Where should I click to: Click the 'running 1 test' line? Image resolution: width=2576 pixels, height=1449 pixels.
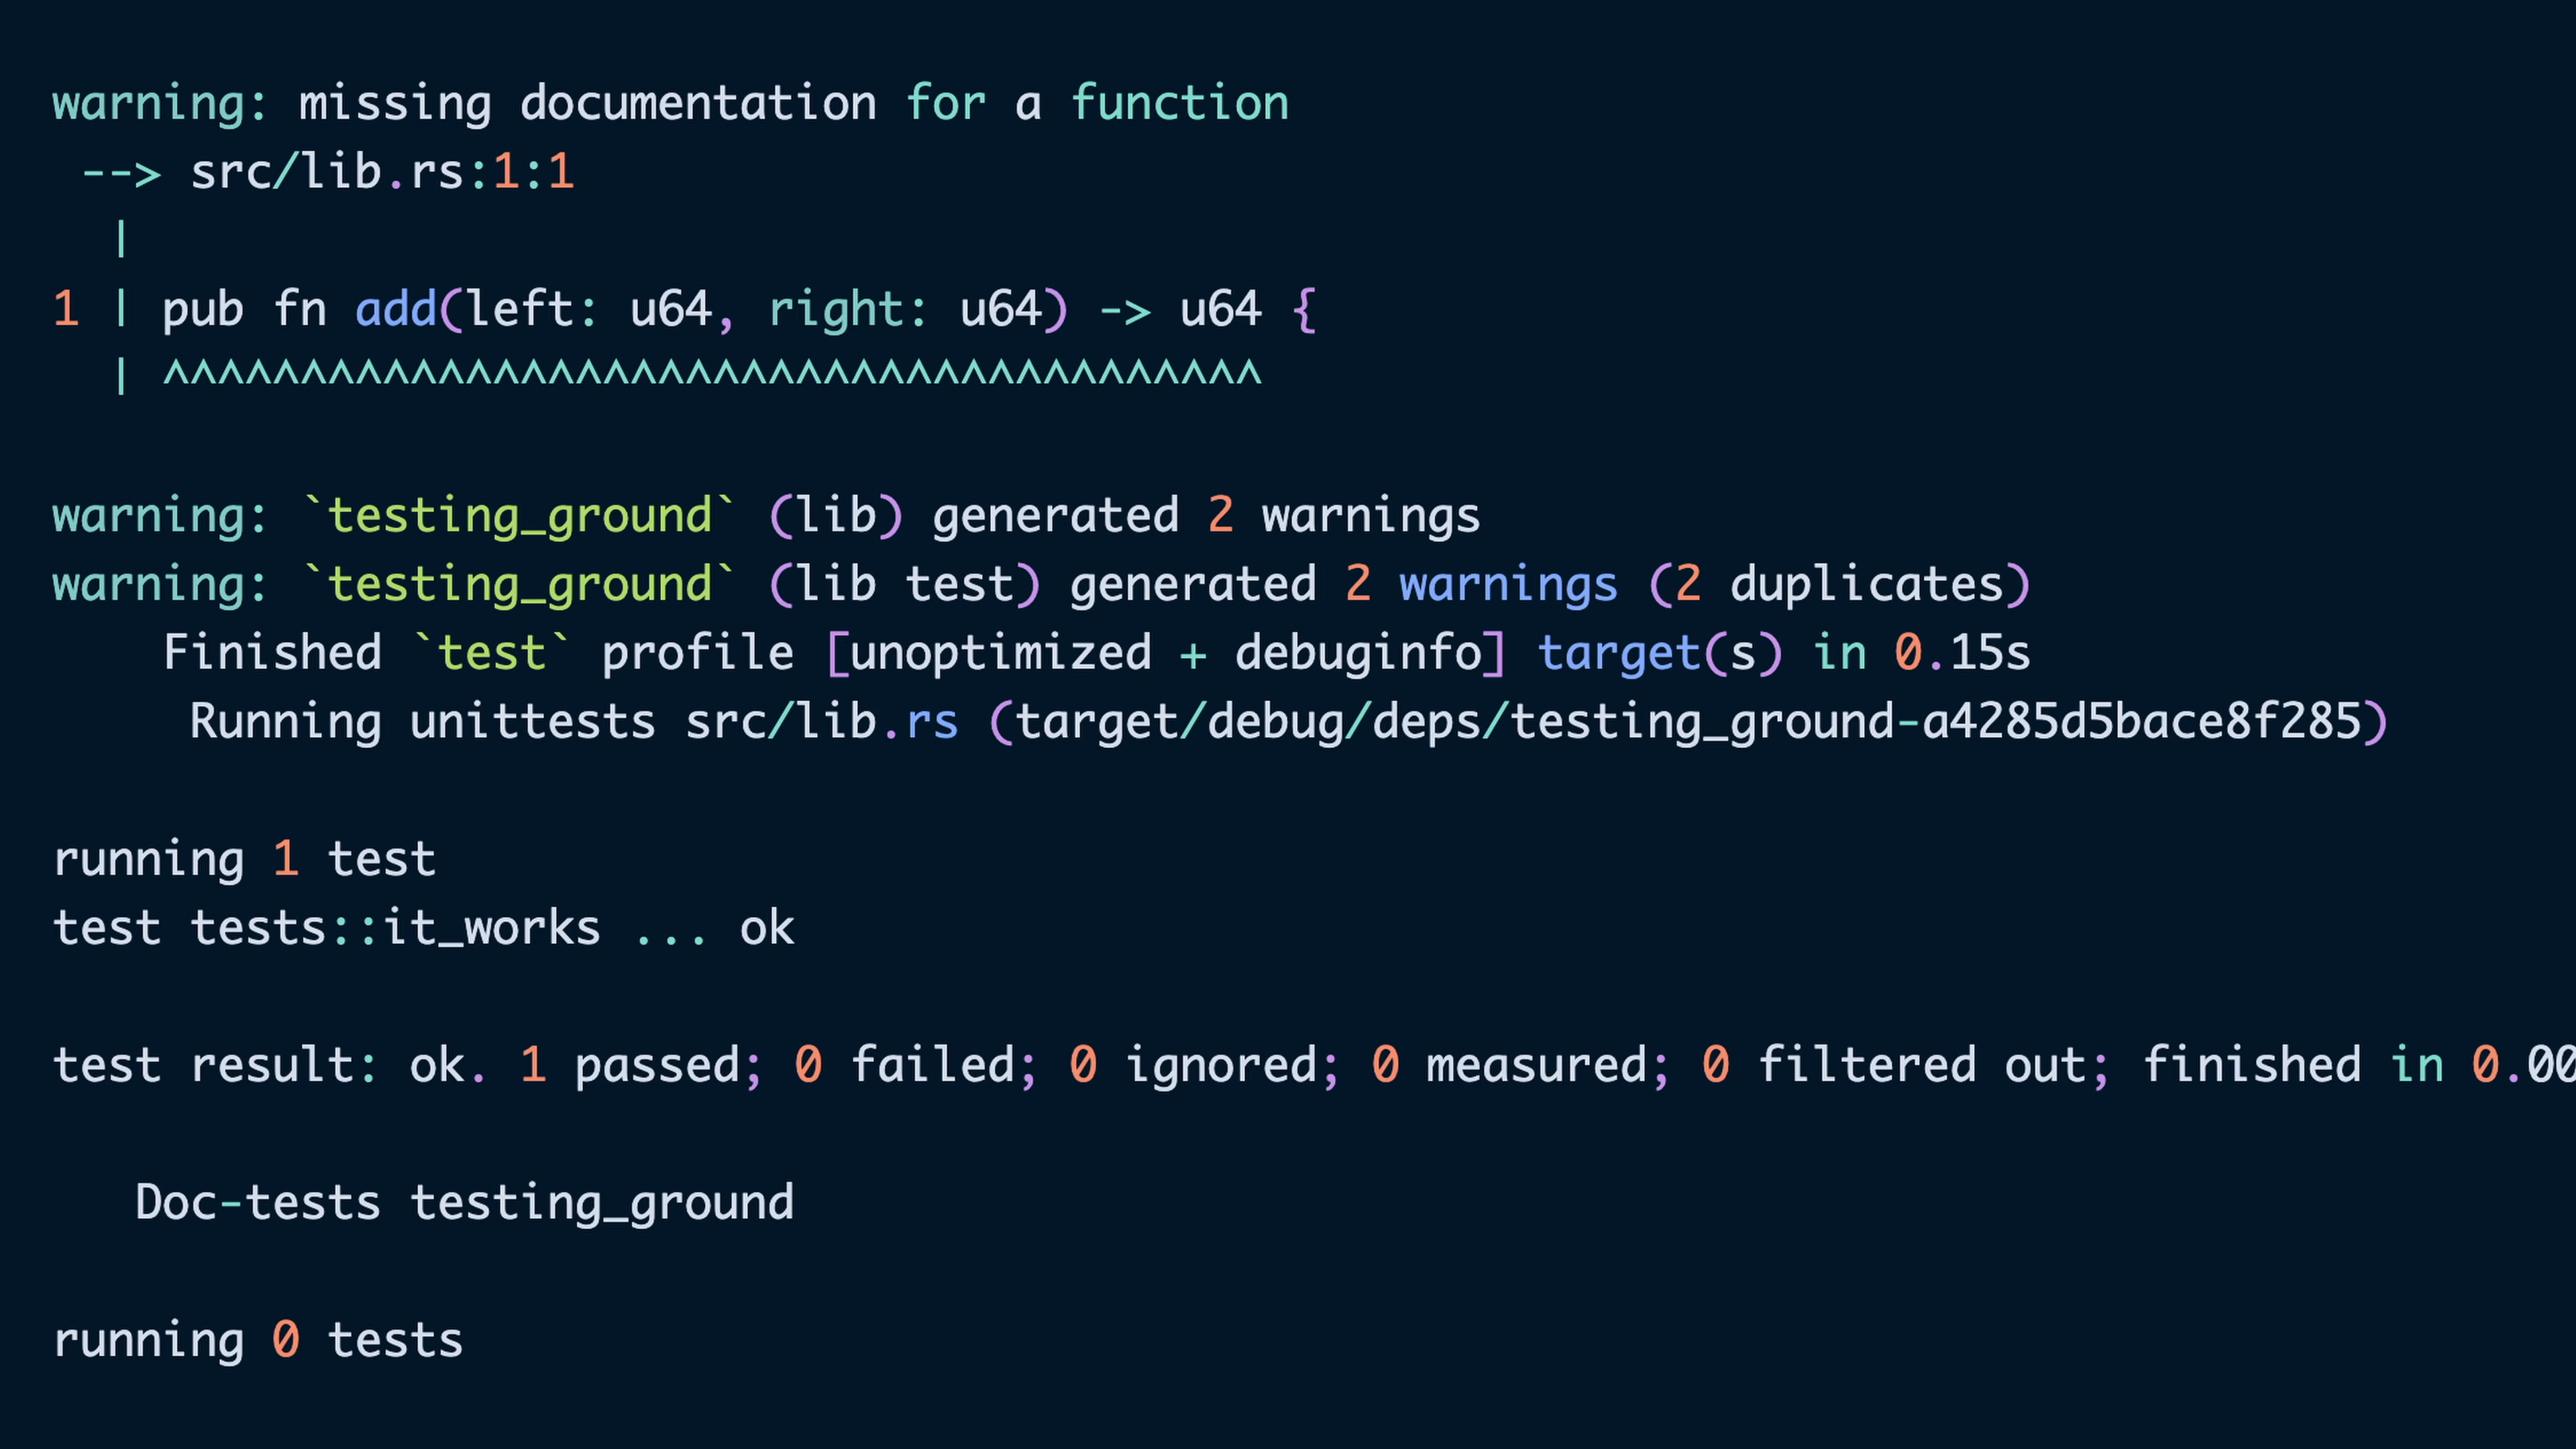pos(244,859)
